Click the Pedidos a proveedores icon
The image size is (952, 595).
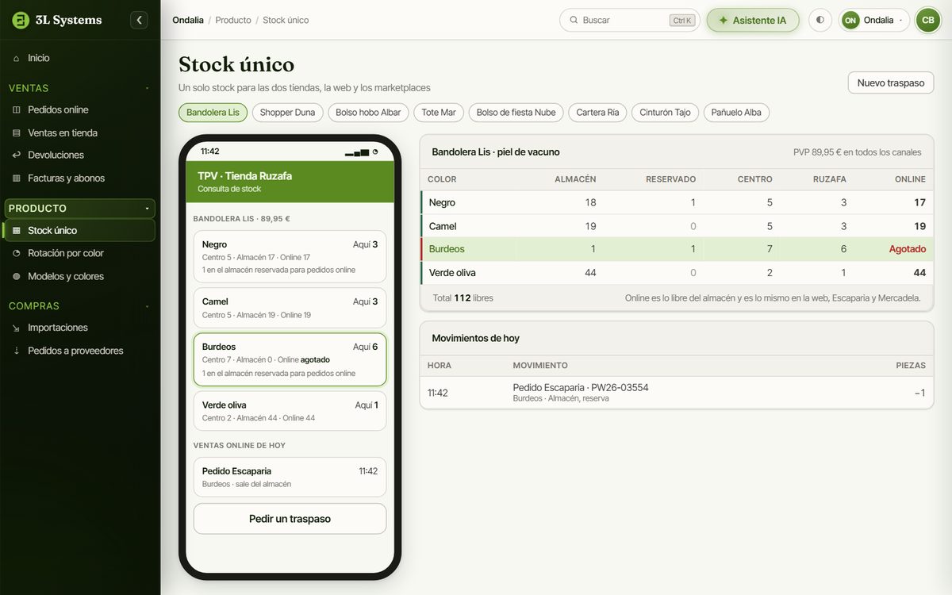tap(17, 351)
